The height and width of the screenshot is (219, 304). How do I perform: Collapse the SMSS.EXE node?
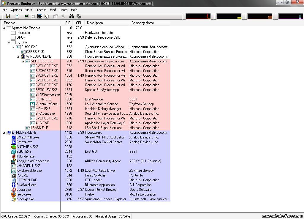(x=14, y=47)
